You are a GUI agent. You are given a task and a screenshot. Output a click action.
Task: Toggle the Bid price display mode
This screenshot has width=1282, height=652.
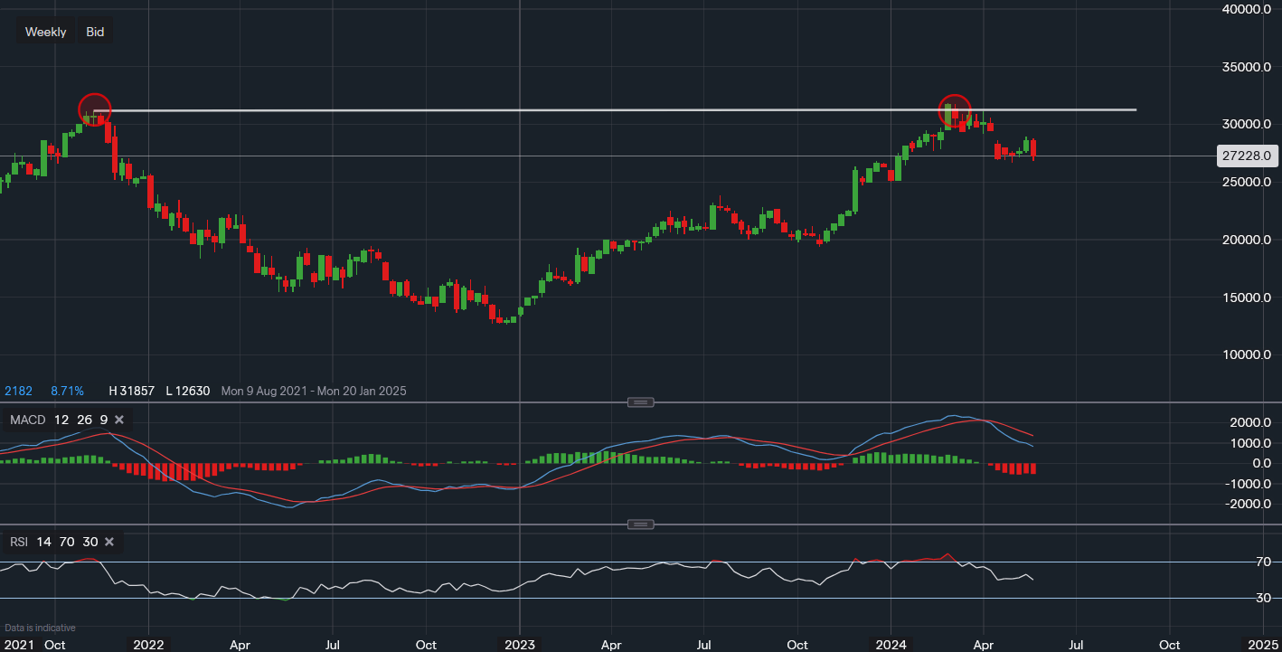94,31
